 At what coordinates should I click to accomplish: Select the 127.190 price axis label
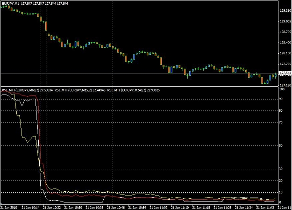tap(285, 85)
